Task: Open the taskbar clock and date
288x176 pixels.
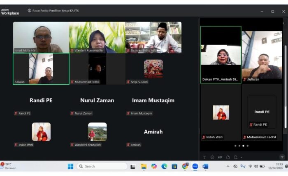Action: (274, 166)
